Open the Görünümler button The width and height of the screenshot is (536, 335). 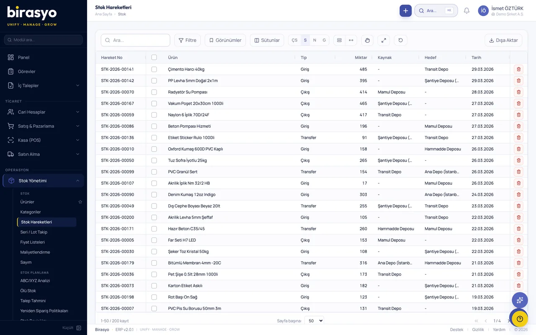225,40
